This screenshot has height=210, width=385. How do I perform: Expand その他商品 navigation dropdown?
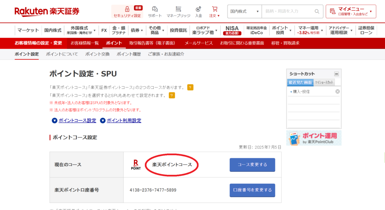point(156,30)
